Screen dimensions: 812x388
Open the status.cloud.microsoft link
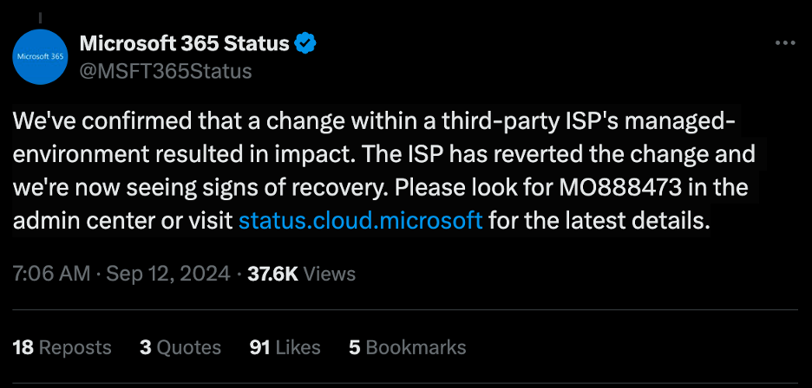click(x=360, y=220)
